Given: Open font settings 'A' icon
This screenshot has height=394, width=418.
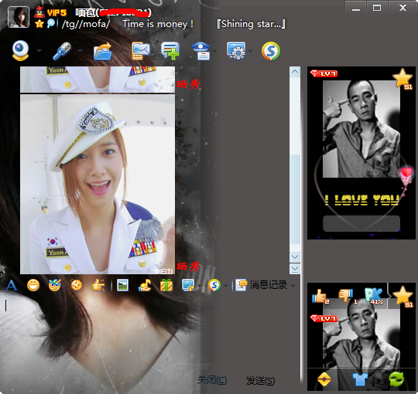Looking at the screenshot, I should coord(12,286).
